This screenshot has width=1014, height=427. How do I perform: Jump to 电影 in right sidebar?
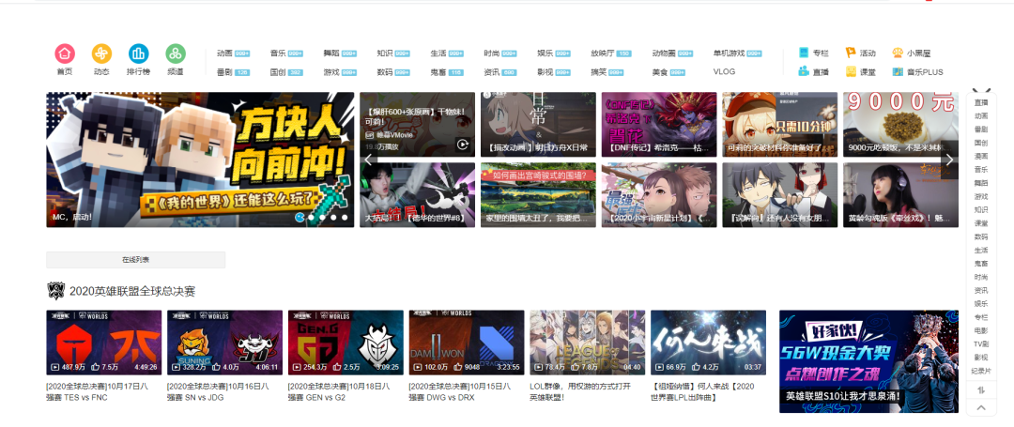pyautogui.click(x=981, y=330)
